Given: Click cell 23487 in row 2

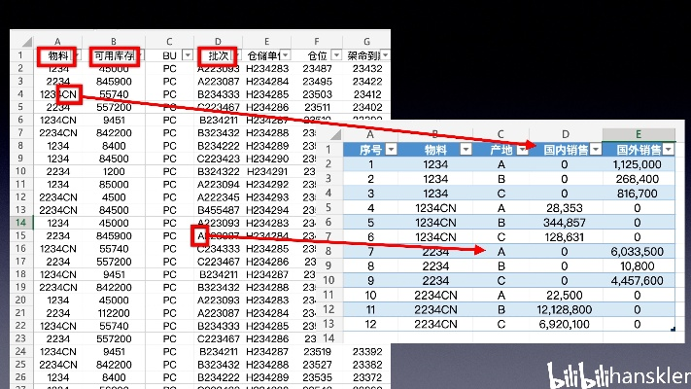Looking at the screenshot, I should [x=317, y=68].
